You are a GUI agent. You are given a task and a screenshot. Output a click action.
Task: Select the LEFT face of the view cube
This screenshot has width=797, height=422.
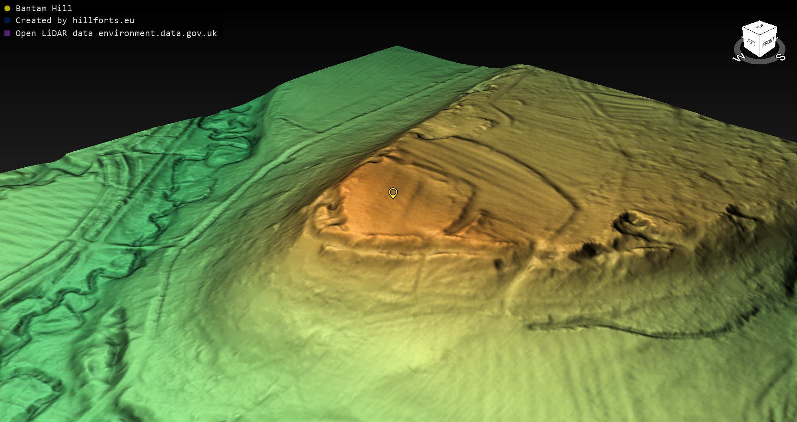751,41
